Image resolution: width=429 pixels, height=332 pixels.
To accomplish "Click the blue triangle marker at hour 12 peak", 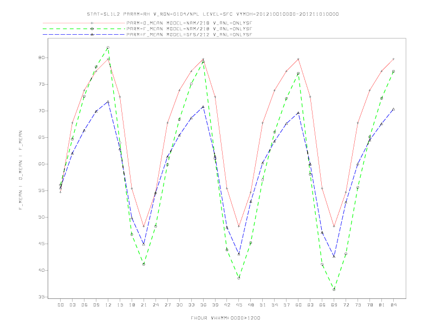I will 108,102.
